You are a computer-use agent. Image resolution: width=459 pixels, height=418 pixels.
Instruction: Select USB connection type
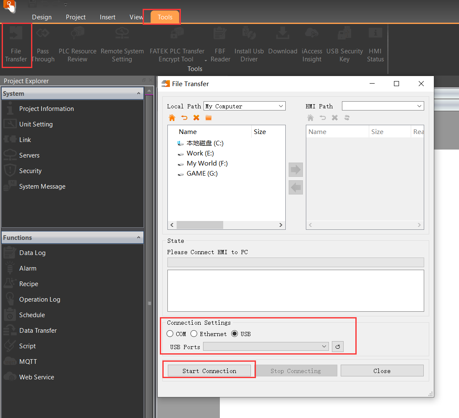point(241,334)
